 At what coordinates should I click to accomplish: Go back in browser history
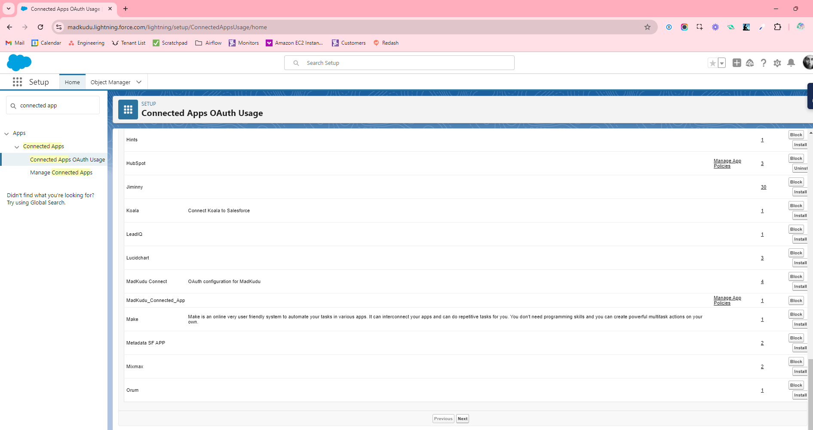(9, 27)
